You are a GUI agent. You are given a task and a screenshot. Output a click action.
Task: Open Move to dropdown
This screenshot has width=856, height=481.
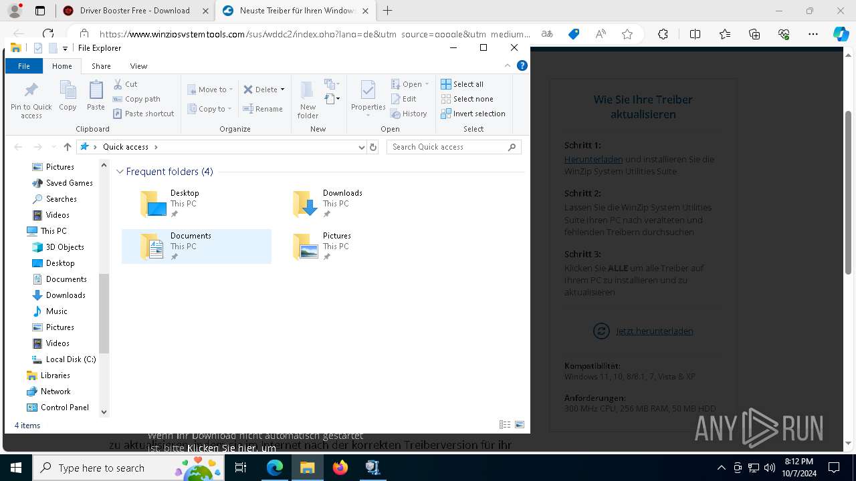click(x=209, y=90)
